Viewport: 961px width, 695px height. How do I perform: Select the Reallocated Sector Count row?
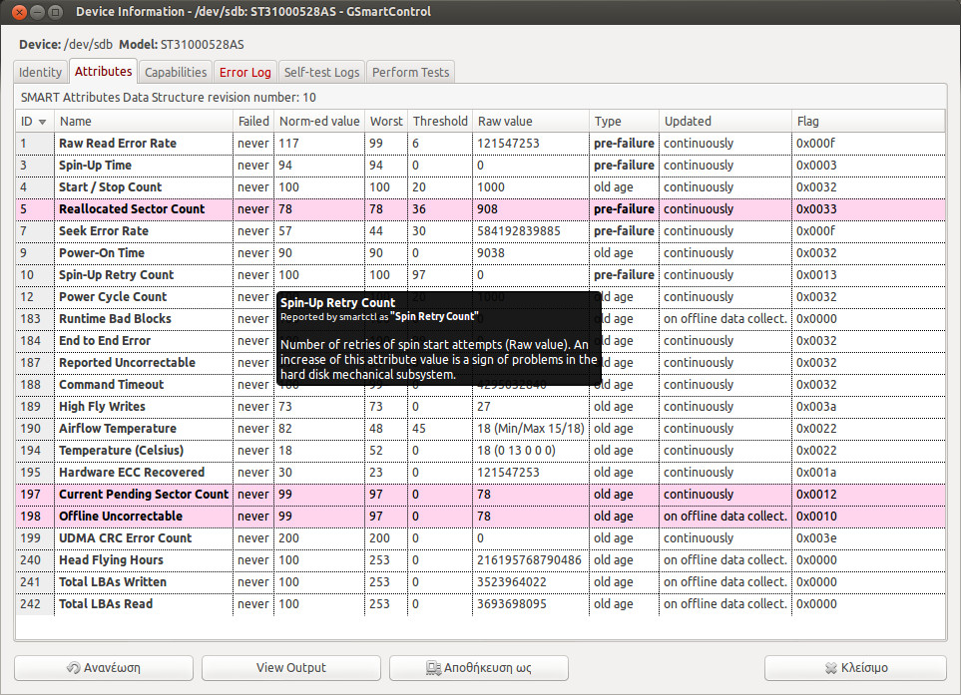(481, 209)
